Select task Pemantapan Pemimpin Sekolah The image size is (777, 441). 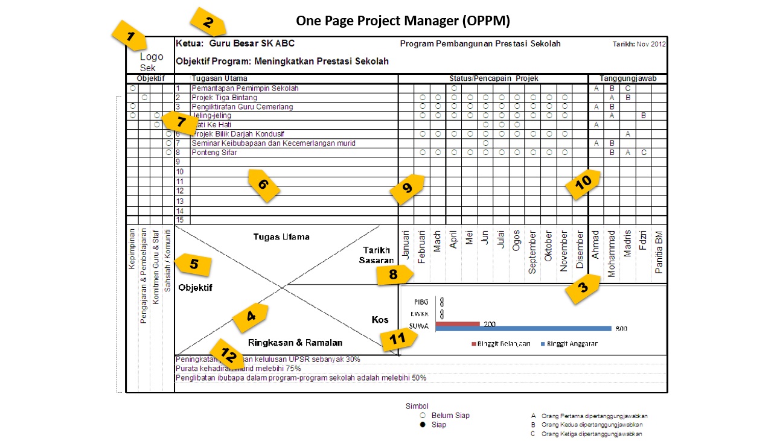(245, 88)
